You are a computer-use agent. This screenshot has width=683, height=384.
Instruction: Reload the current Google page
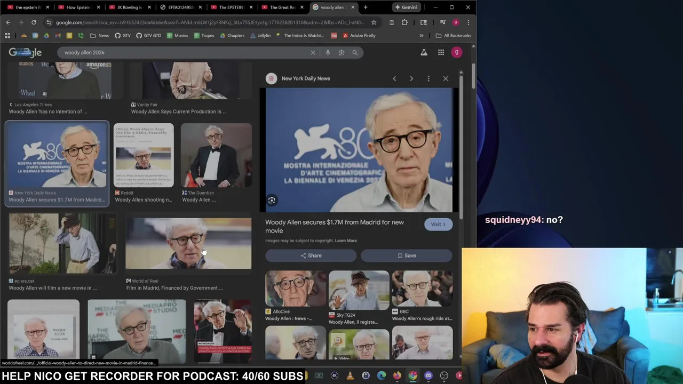click(x=34, y=22)
